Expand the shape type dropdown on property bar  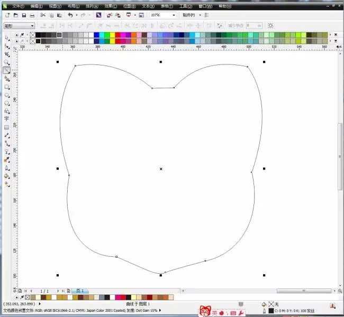pyautogui.click(x=32, y=25)
